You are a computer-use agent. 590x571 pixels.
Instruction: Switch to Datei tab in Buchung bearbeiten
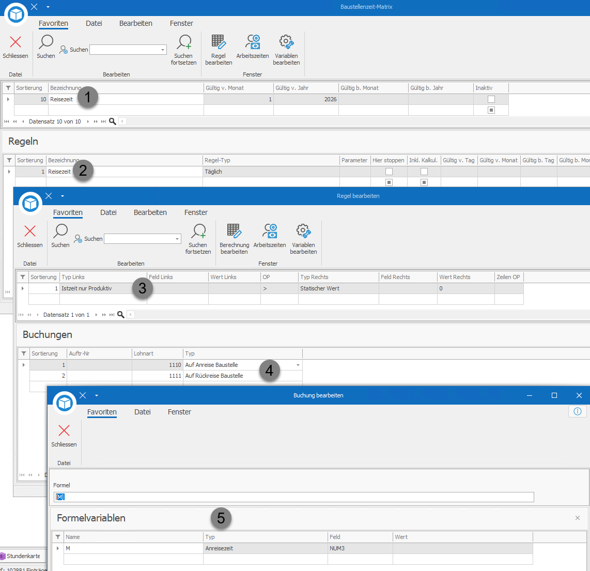(x=143, y=412)
